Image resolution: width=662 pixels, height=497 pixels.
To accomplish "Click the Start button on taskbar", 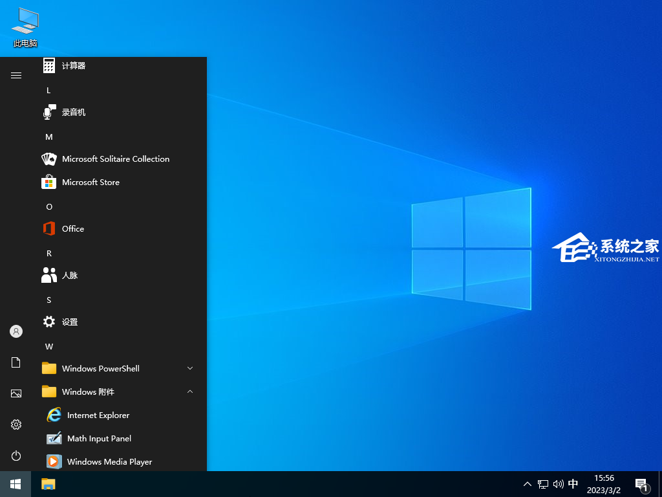I will (x=16, y=484).
